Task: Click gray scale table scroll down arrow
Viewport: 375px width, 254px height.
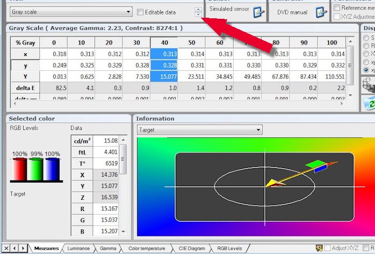Action: tap(350, 95)
